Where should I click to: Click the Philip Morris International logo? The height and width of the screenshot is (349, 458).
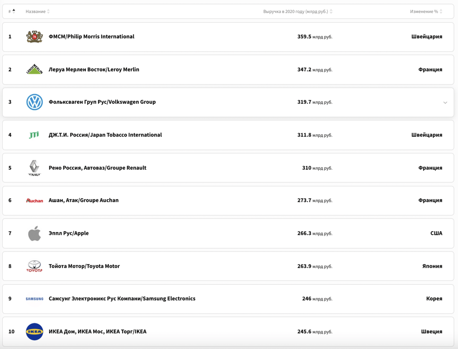[34, 37]
